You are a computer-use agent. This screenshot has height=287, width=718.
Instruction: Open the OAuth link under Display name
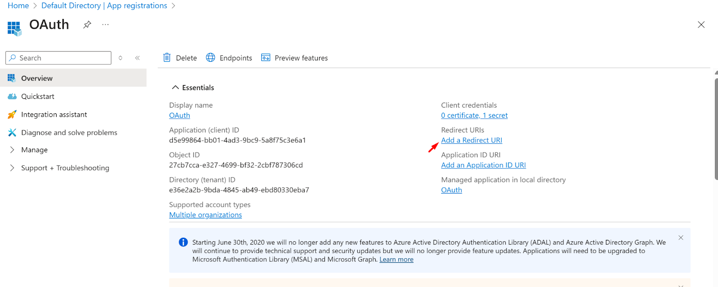click(179, 116)
